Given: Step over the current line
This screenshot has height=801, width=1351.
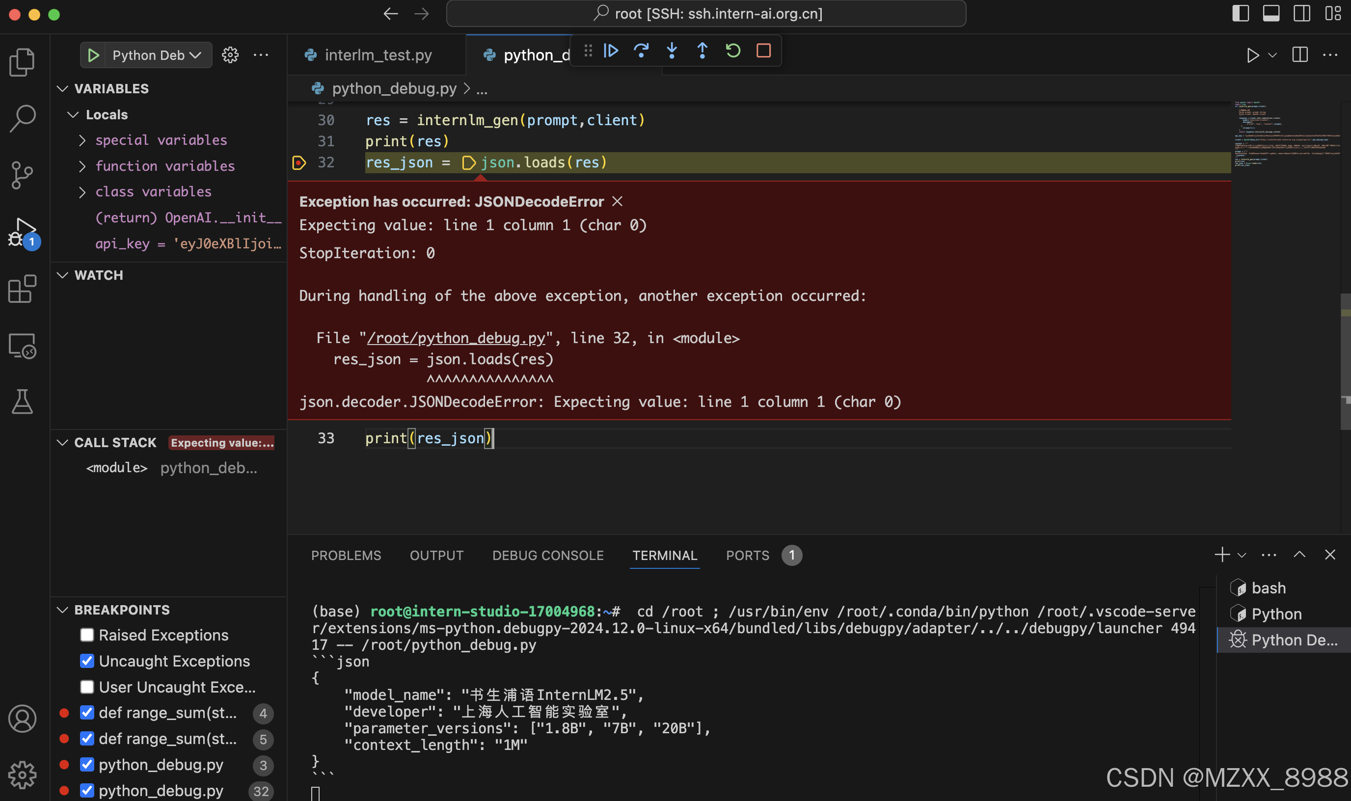Looking at the screenshot, I should [641, 50].
